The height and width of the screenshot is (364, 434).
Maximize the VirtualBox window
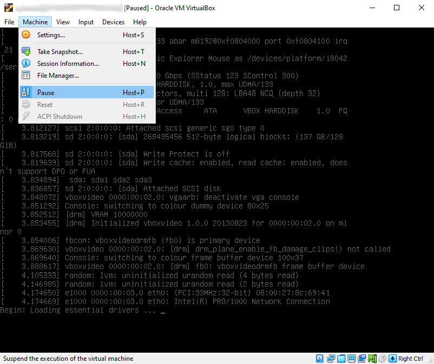click(397, 8)
